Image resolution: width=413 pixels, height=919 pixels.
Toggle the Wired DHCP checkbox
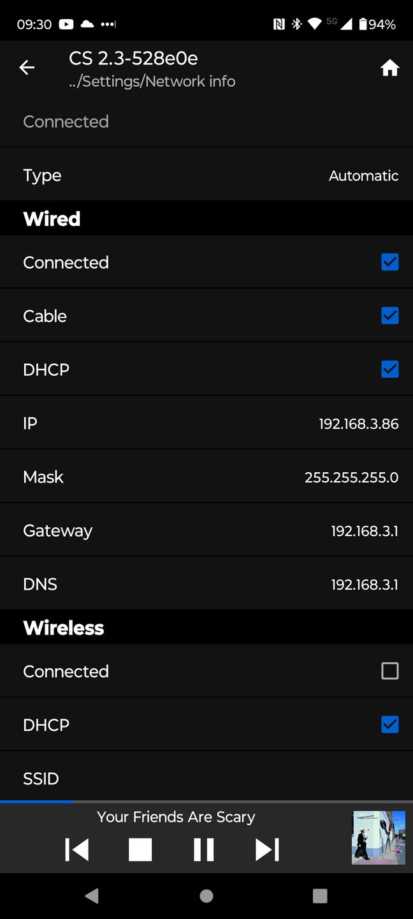[389, 369]
